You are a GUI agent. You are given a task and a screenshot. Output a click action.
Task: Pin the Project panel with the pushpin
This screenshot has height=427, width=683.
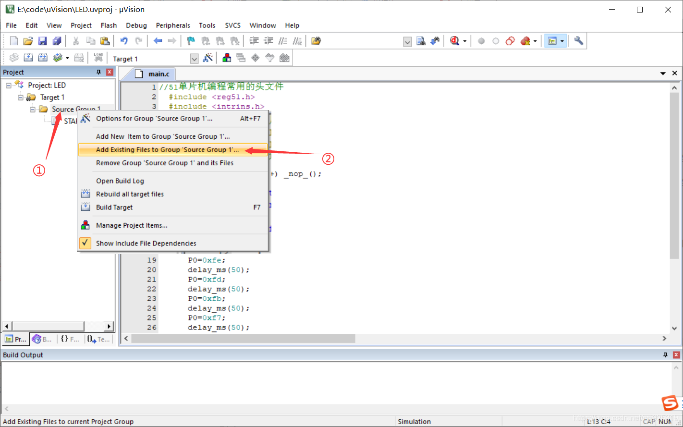[98, 72]
